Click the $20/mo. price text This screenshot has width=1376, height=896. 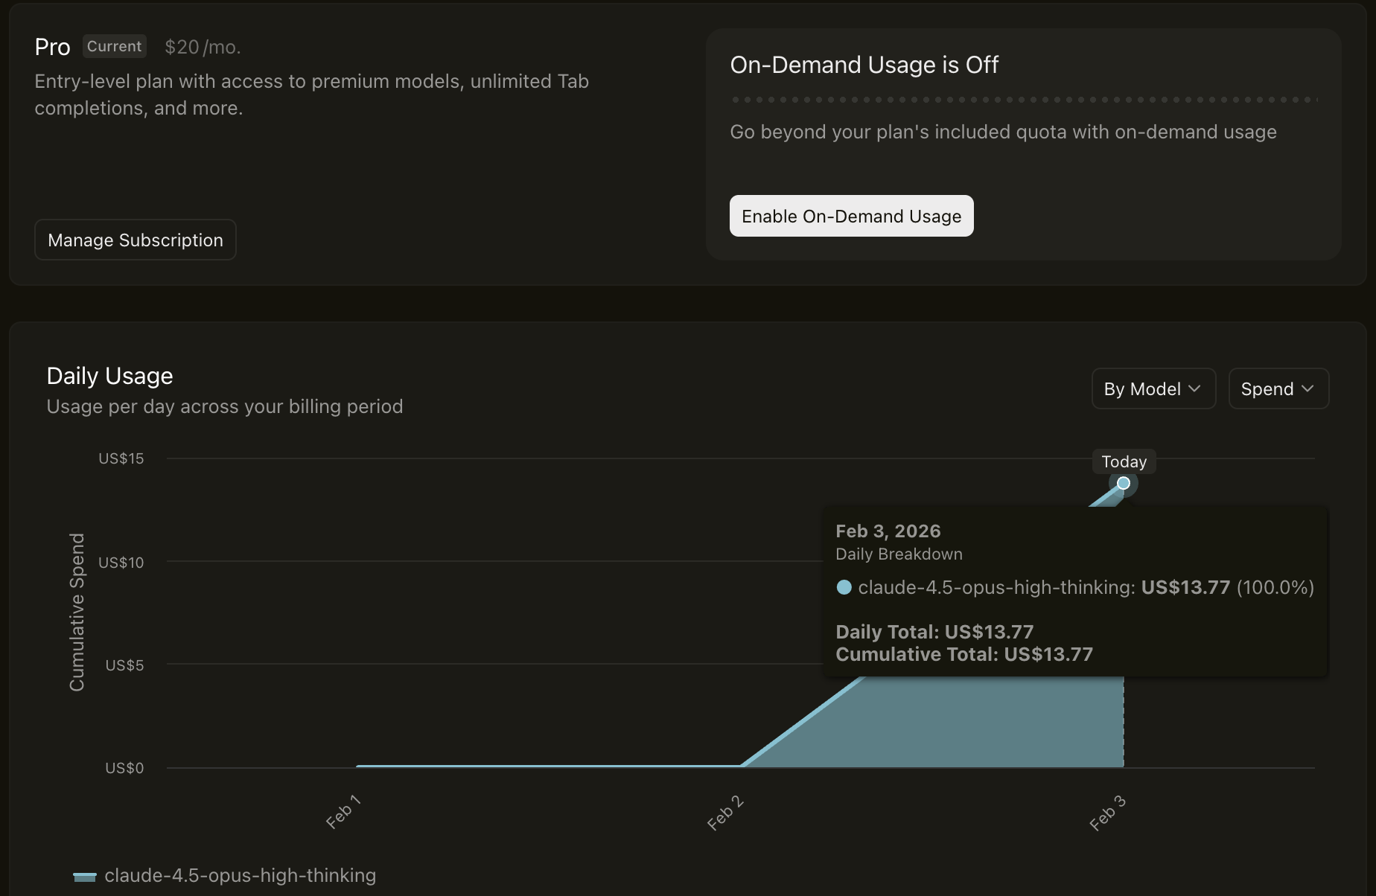(x=203, y=47)
